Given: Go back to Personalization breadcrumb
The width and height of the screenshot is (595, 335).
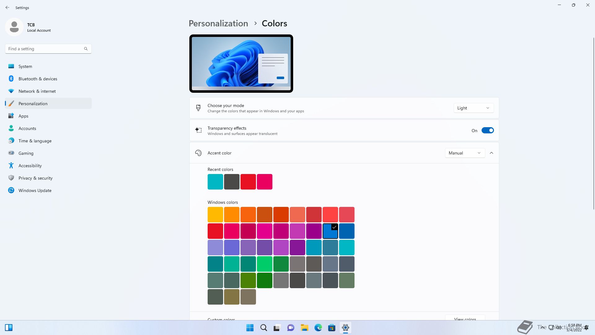Looking at the screenshot, I should [218, 24].
